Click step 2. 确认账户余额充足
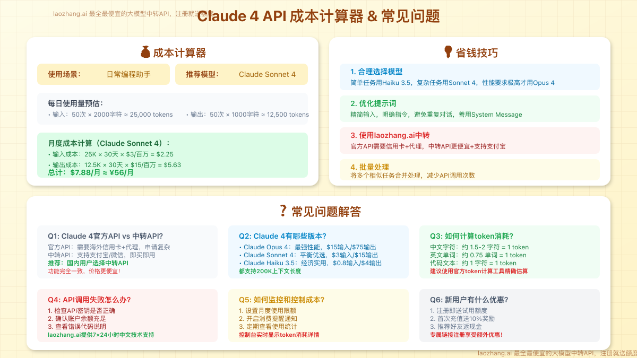 click(77, 319)
